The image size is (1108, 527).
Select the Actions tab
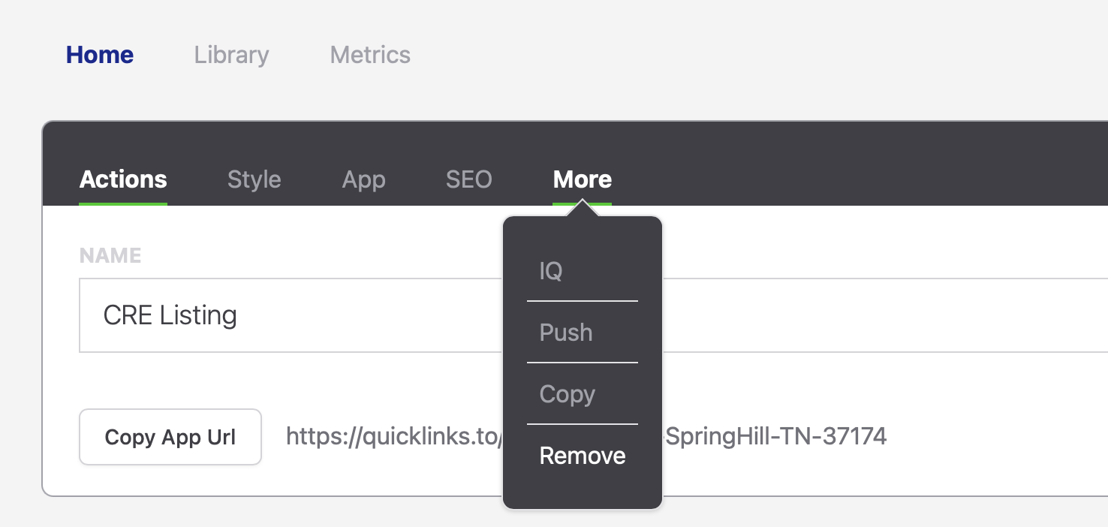pyautogui.click(x=123, y=179)
